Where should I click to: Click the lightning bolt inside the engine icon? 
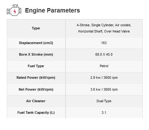[x=15, y=11]
